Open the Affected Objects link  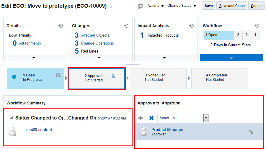coord(95,35)
